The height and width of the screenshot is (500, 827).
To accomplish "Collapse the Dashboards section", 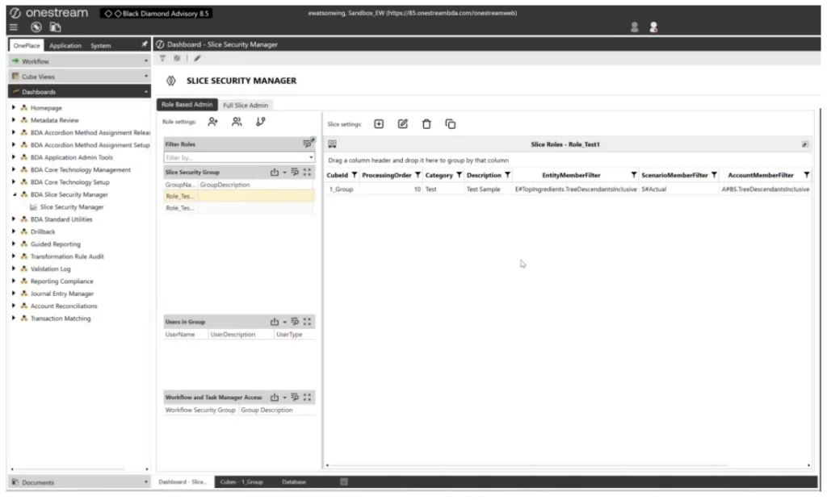I will pos(79,92).
